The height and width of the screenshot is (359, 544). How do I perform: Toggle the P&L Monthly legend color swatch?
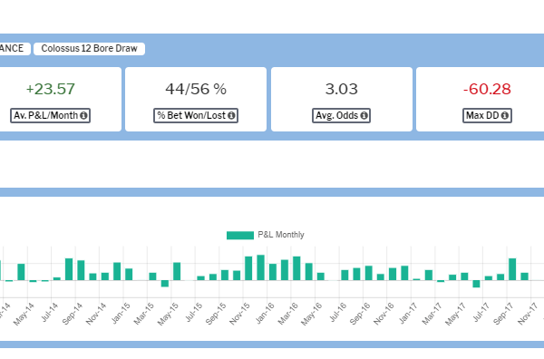240,235
